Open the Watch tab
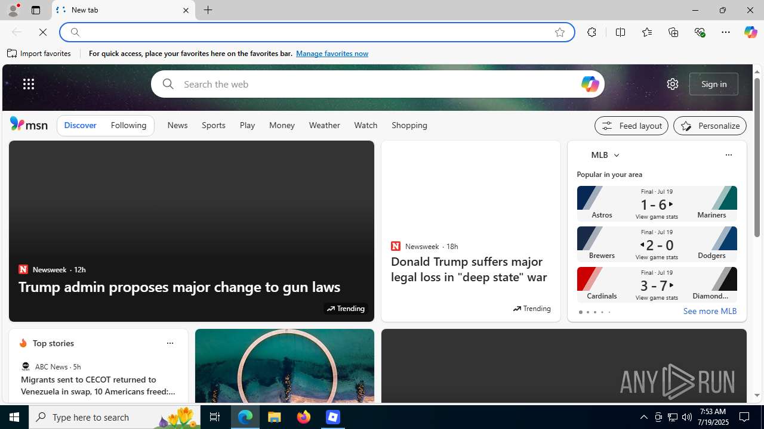This screenshot has height=429, width=764. pyautogui.click(x=365, y=126)
